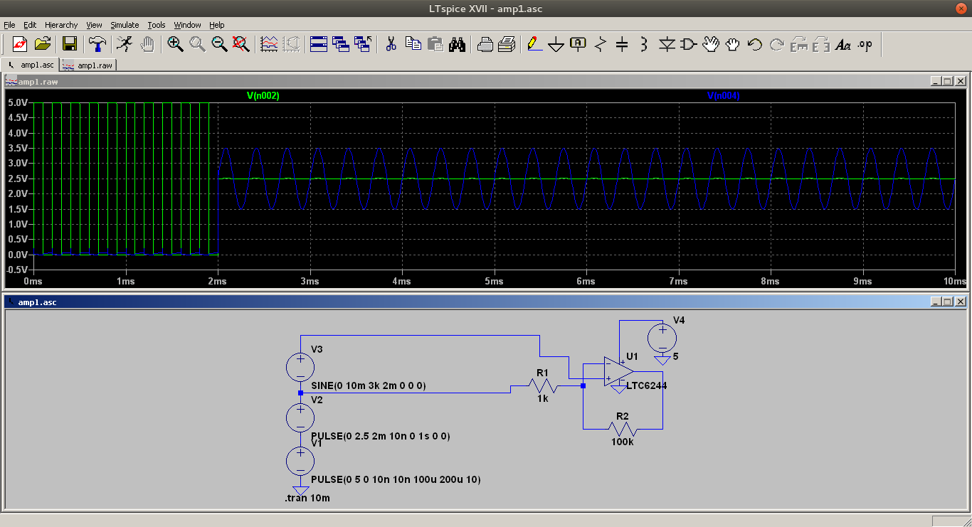The height and width of the screenshot is (527, 972).
Task: Open the Simulate menu
Action: [125, 25]
